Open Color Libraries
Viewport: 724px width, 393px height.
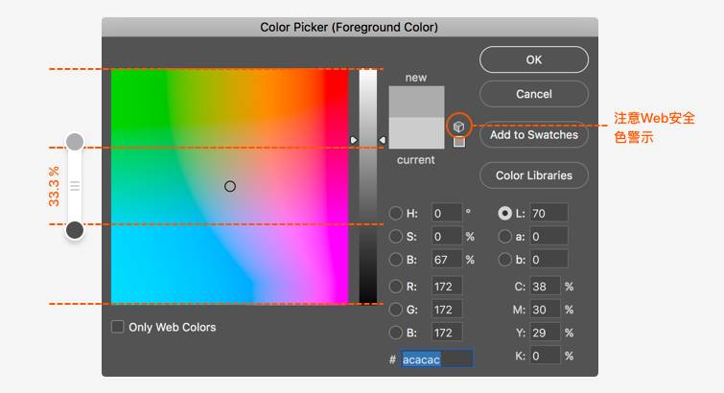click(x=534, y=175)
